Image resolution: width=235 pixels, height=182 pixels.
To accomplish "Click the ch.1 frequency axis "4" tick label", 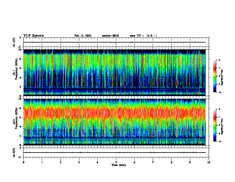I will 21,78.
